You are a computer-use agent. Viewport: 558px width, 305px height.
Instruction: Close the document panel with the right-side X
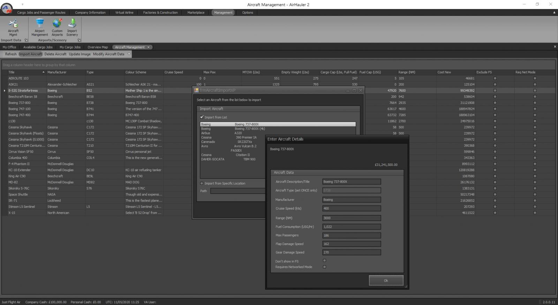555,47
